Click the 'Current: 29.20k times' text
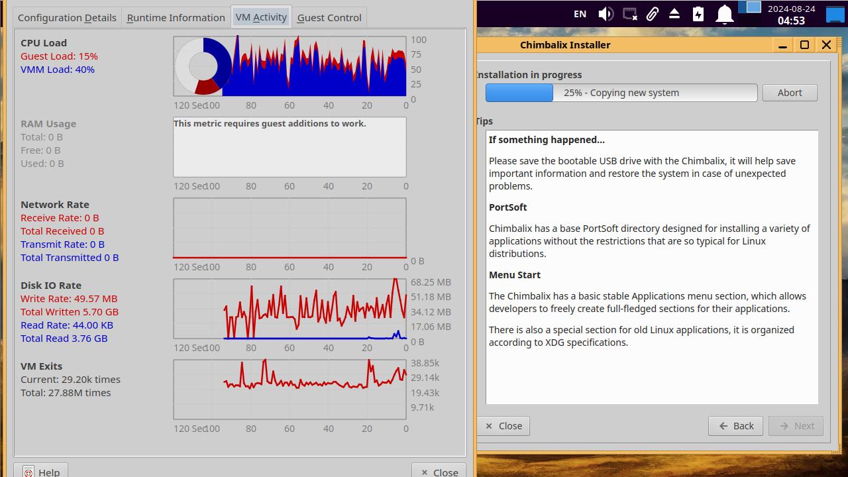This screenshot has height=477, width=848. click(70, 380)
